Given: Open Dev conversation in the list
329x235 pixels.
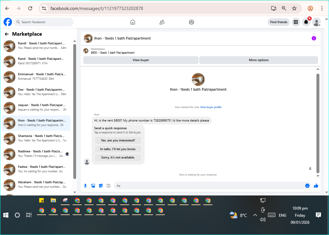Looking at the screenshot, I should point(36,92).
